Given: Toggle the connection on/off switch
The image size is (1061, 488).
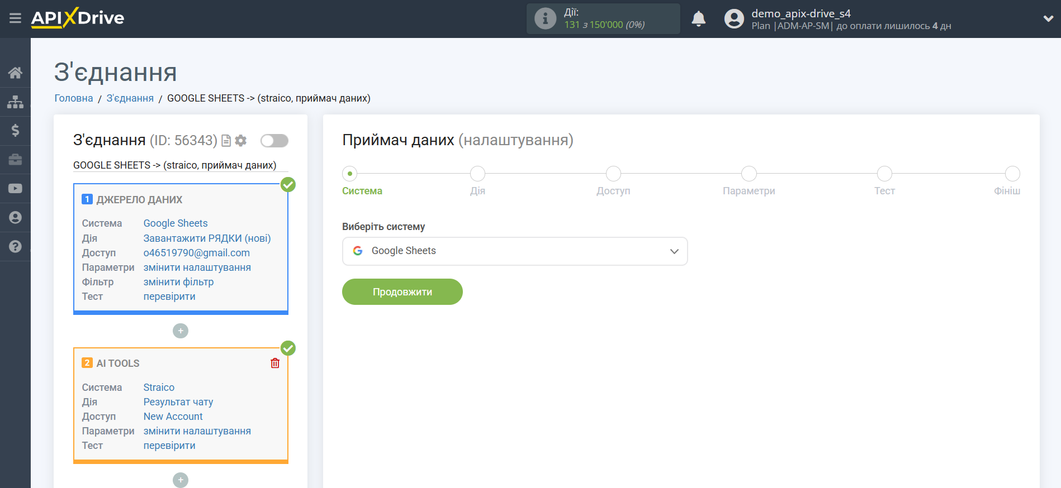Looking at the screenshot, I should (274, 141).
